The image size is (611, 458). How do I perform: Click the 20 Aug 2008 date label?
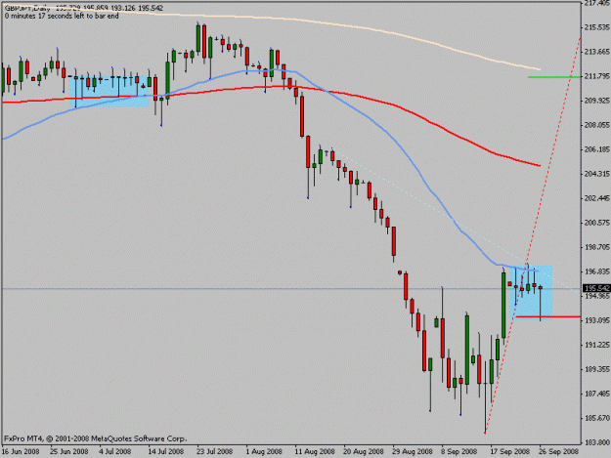coord(364,452)
